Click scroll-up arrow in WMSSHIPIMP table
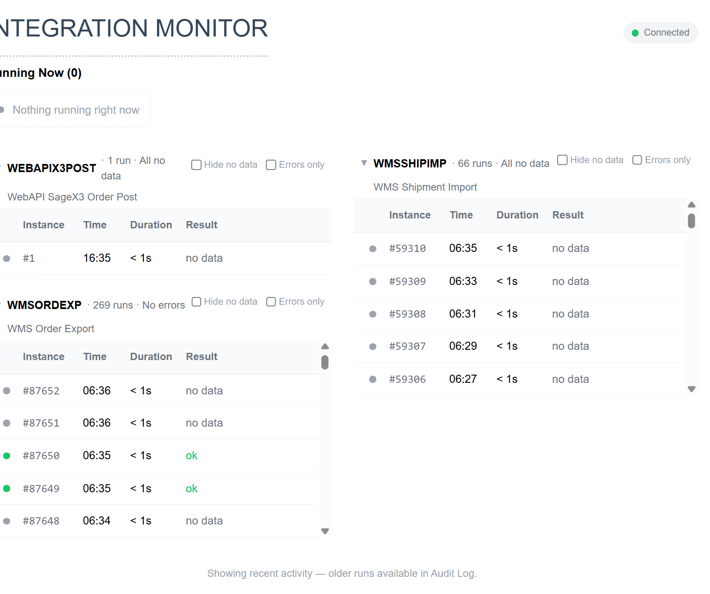 click(x=692, y=205)
